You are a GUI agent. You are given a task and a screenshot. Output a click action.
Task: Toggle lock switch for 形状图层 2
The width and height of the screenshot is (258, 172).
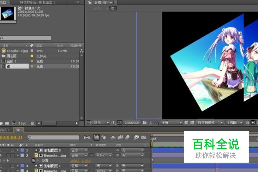[x=12, y=150]
